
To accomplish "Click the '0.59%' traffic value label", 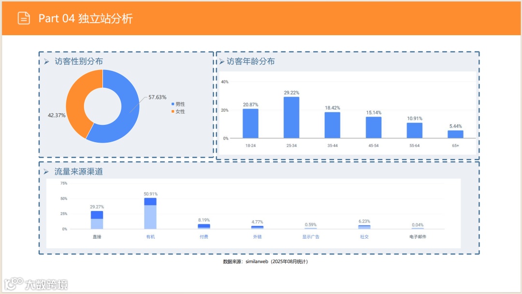I will coord(311,225).
